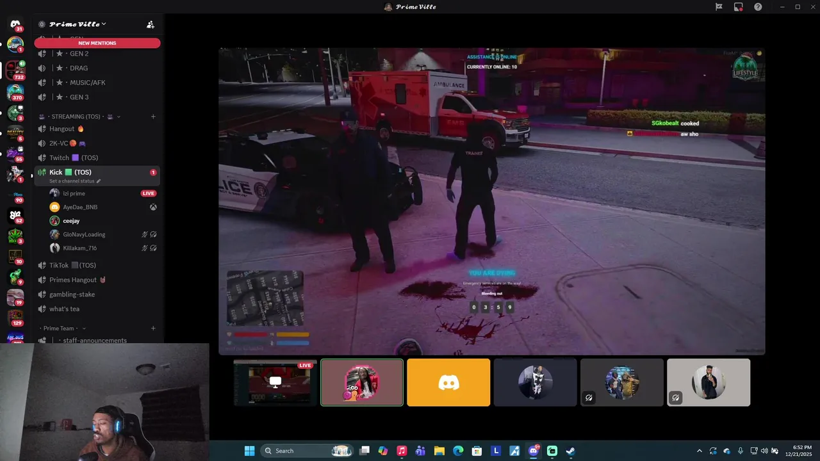
Task: Open the green Kick app on taskbar
Action: pyautogui.click(x=552, y=451)
